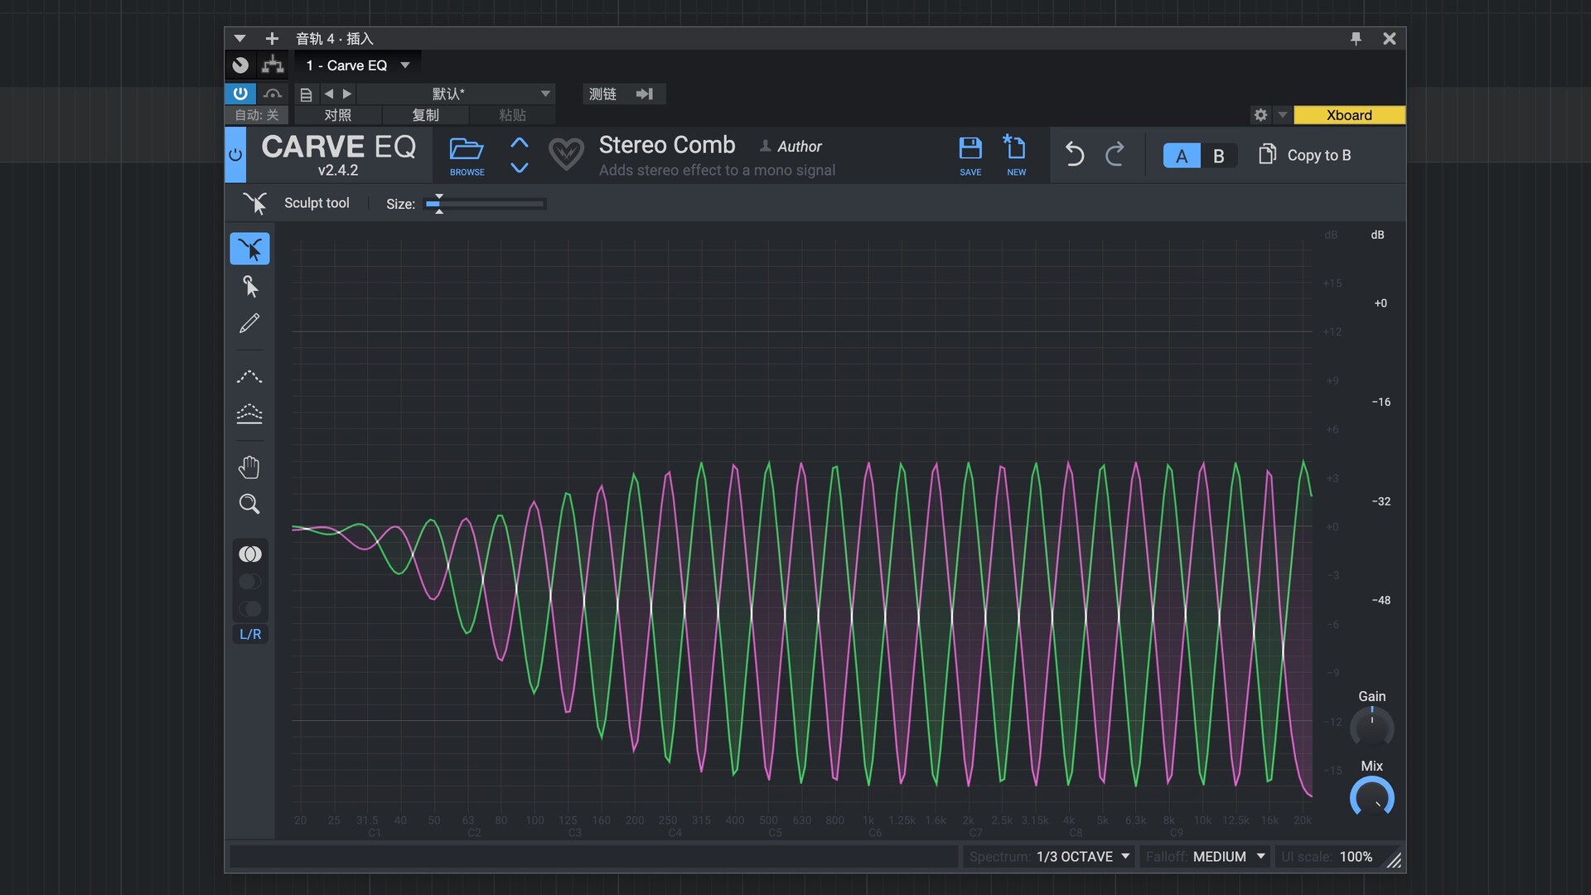Viewport: 1591px width, 895px height.
Task: Toggle Carve EQ plugin bypass power strip
Action: pyautogui.click(x=235, y=155)
